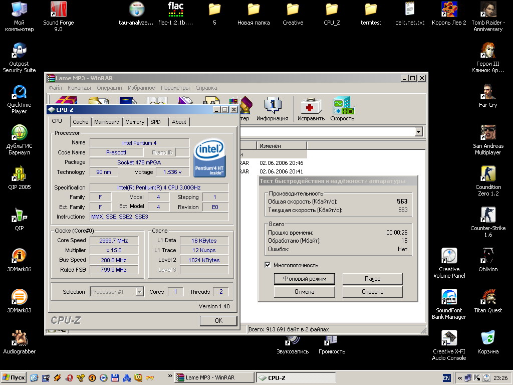Select the Король Лев 2 desktop icon

click(449, 14)
